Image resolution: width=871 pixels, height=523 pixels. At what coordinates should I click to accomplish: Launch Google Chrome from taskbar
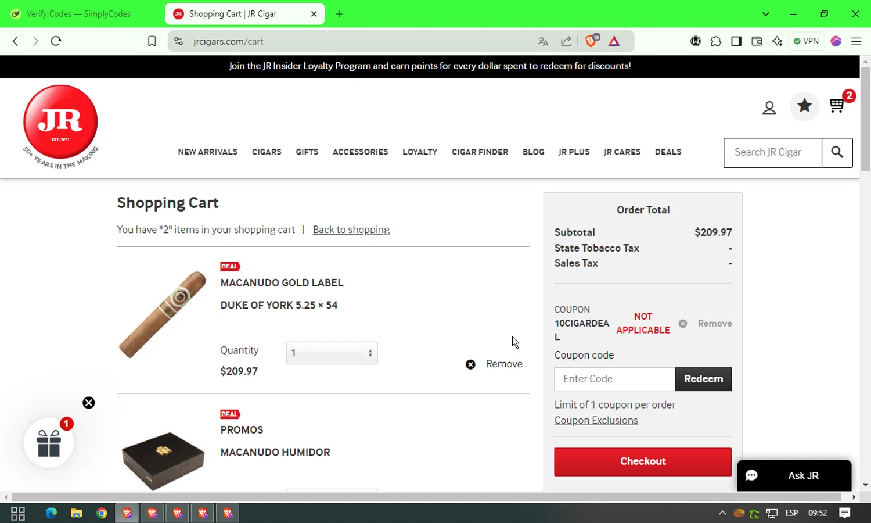102,513
